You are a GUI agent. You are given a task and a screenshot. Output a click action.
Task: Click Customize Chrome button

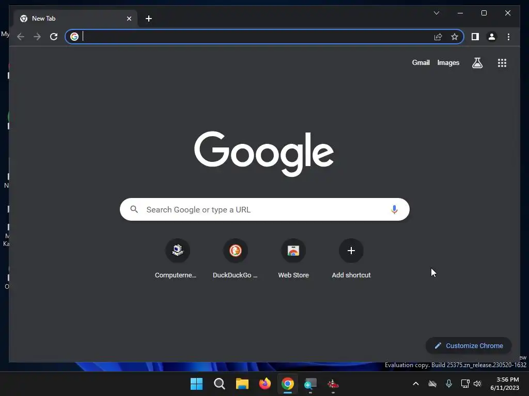[x=469, y=345]
